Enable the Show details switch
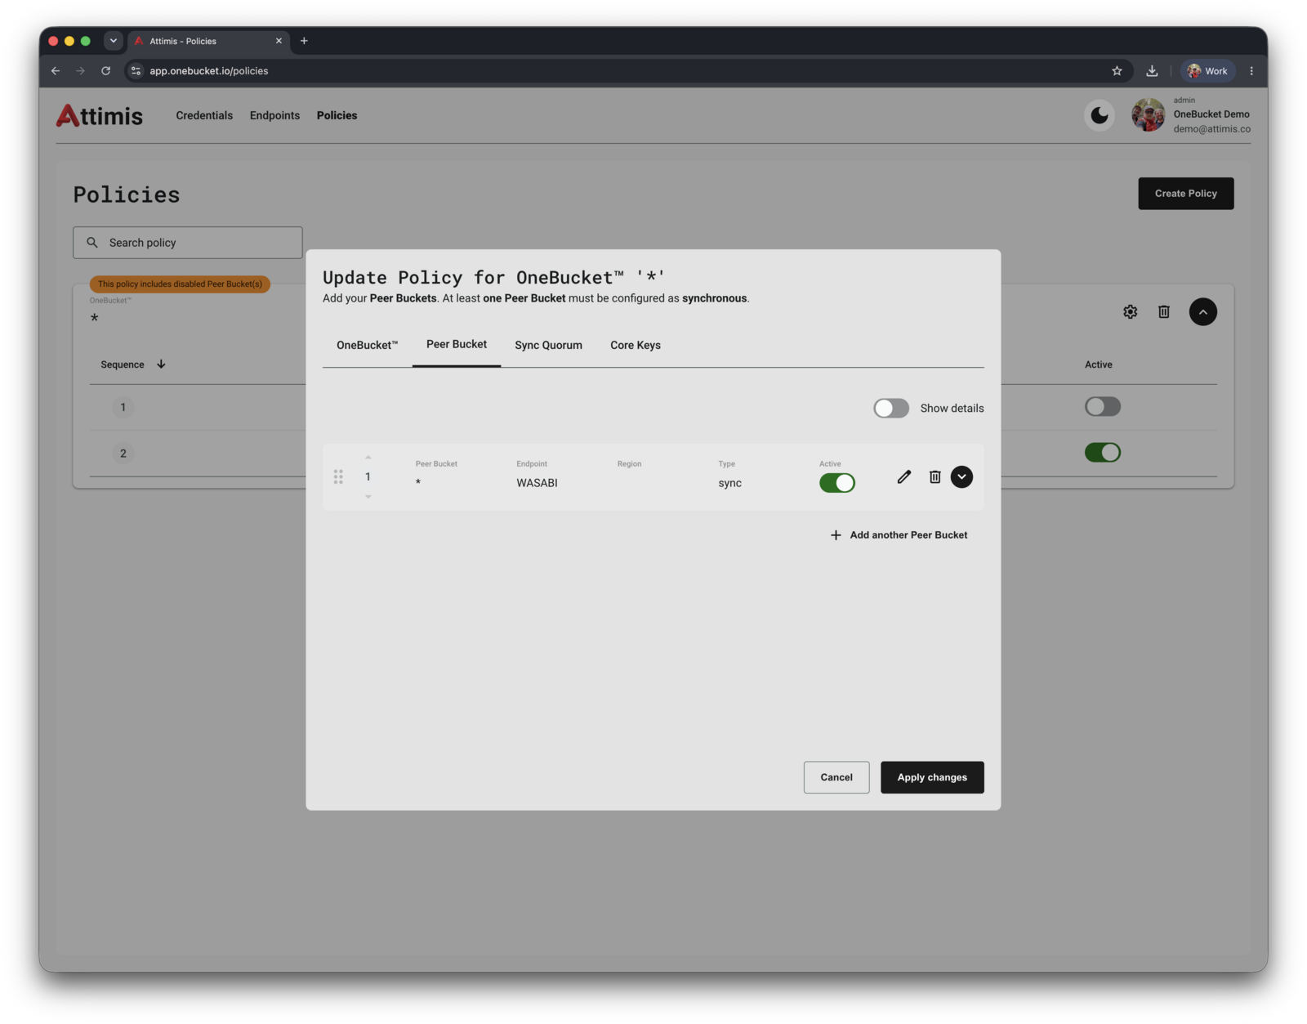This screenshot has height=1024, width=1307. [x=890, y=408]
